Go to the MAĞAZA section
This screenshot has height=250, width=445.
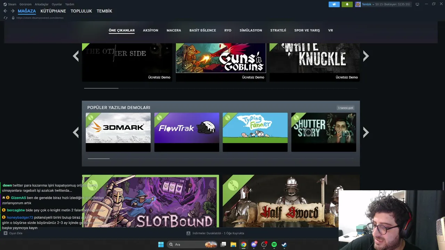(x=27, y=11)
